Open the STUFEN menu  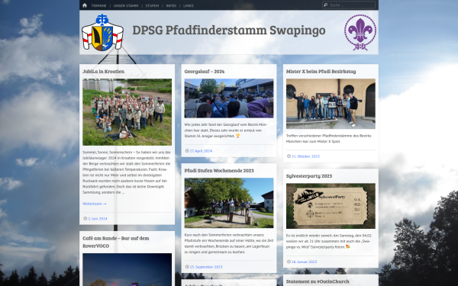point(152,5)
